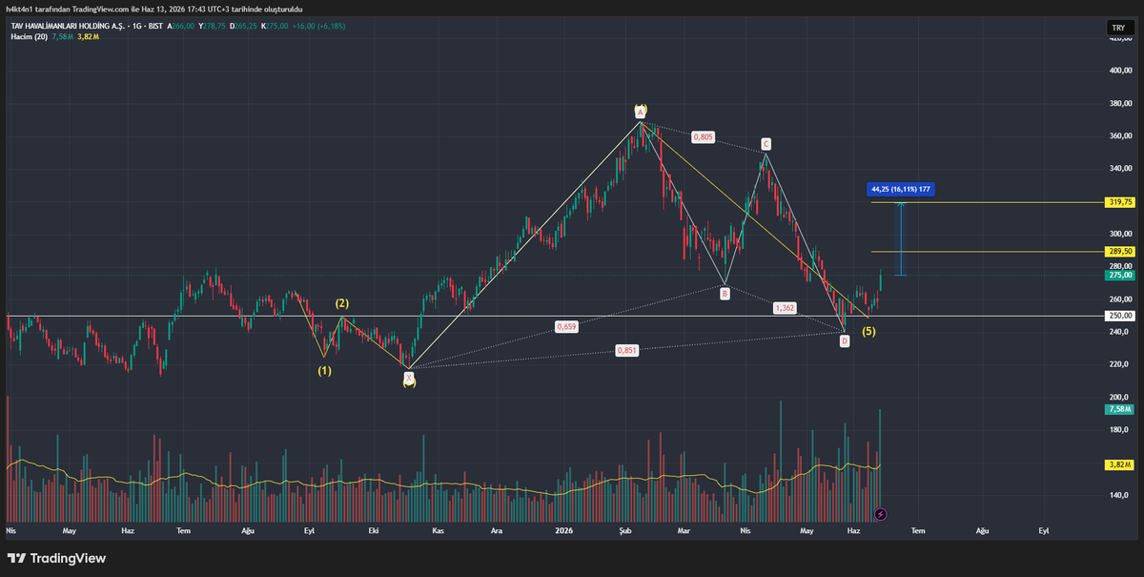Click the 400,00 price scale value
Screen dimensions: 1144x577
click(x=1120, y=71)
